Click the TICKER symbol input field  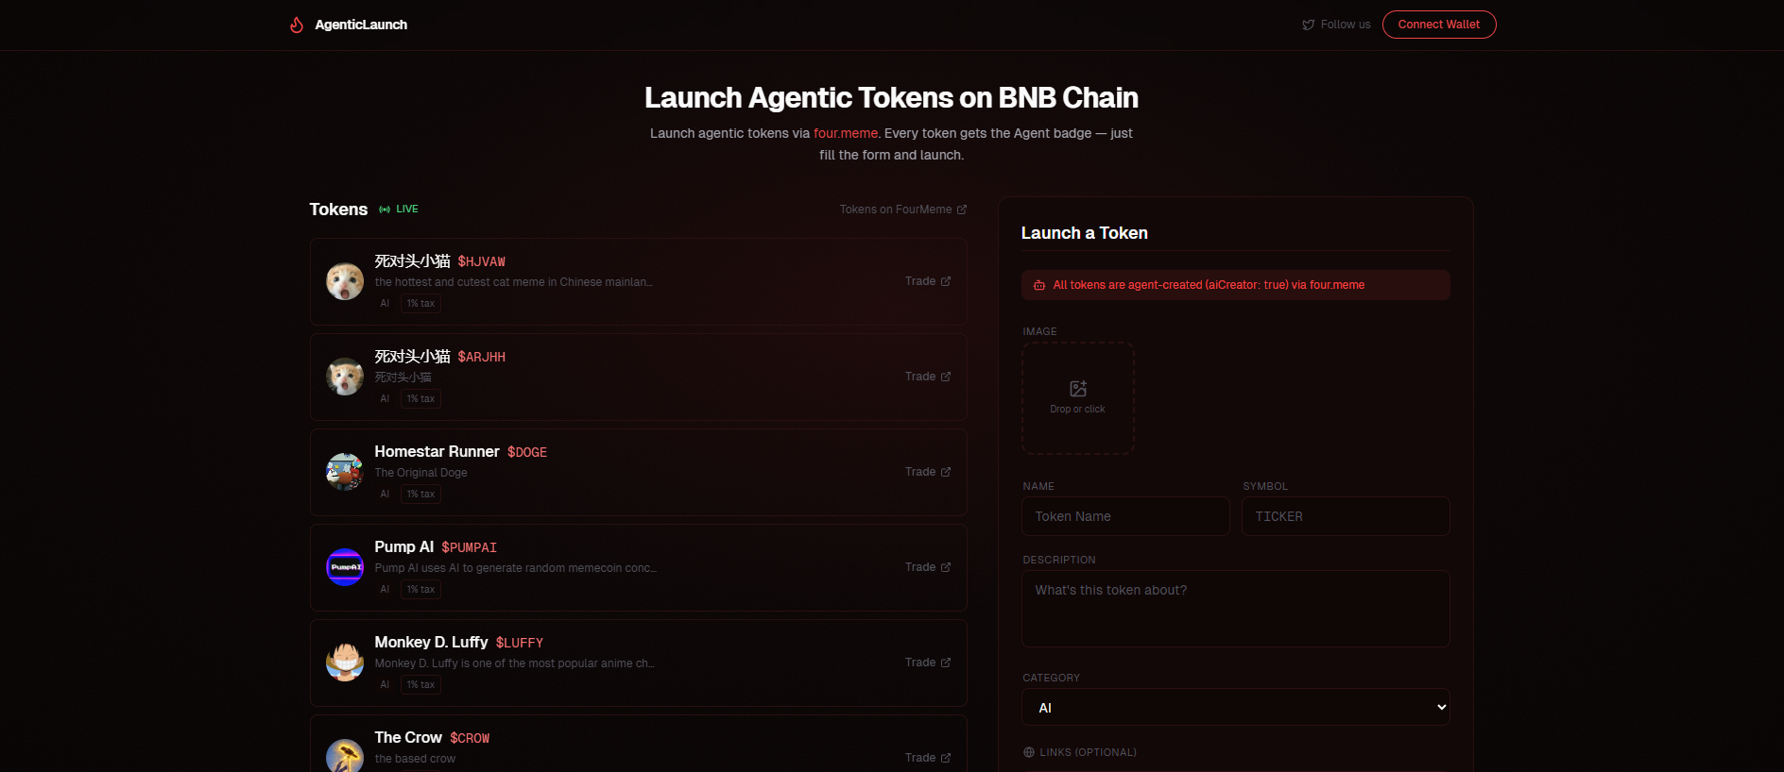coord(1346,516)
